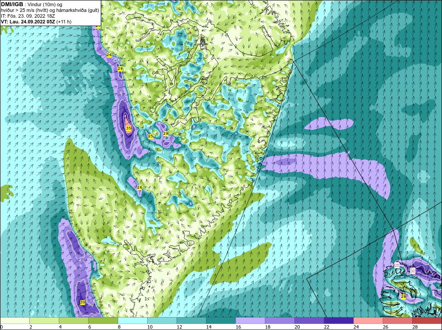Click the legend scale number '16'
Image resolution: width=442 pixels, height=330 pixels.
pos(238,327)
